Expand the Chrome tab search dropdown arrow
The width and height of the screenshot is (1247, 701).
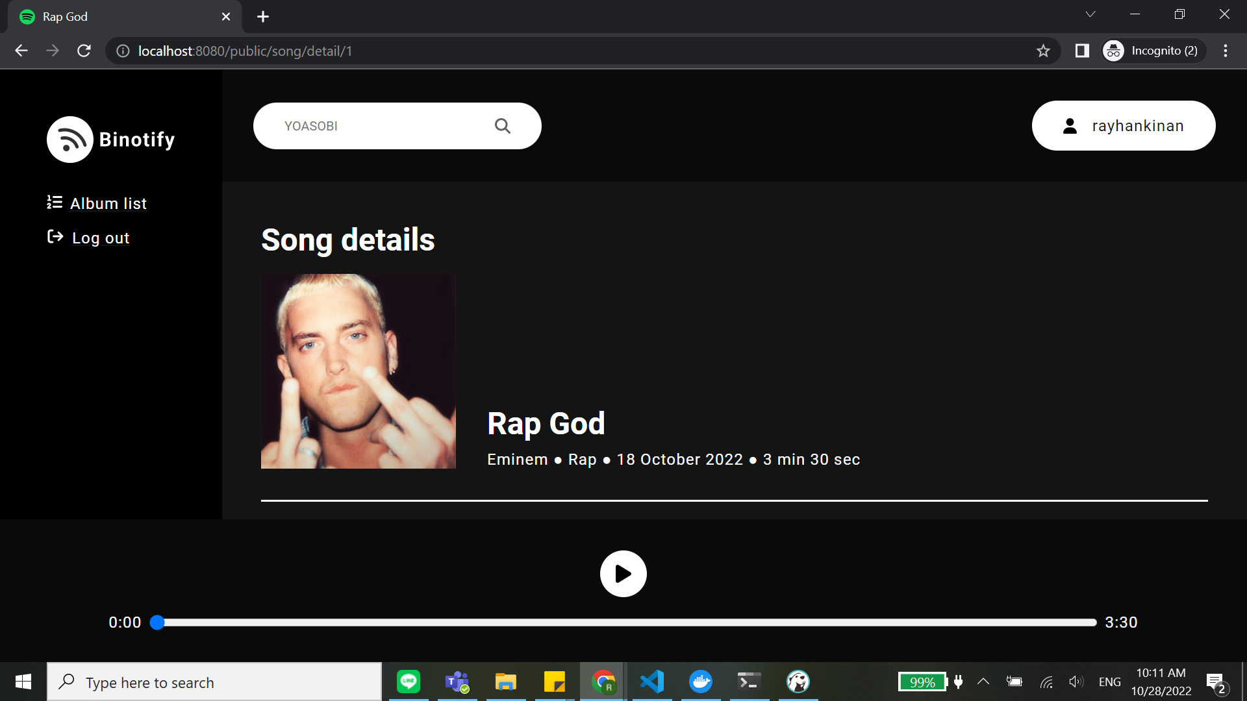(1090, 14)
